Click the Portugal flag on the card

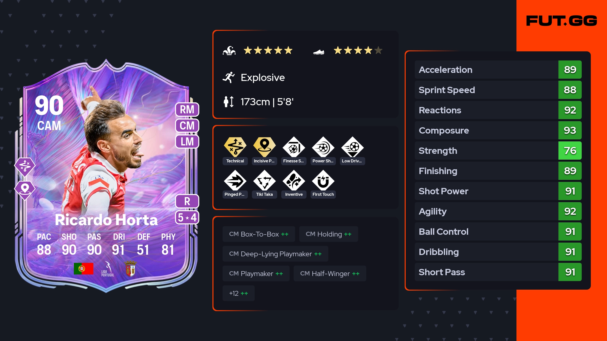pos(83,269)
